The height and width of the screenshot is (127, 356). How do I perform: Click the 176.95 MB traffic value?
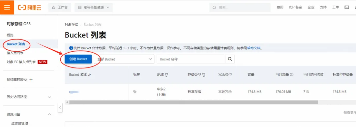pos(283,92)
